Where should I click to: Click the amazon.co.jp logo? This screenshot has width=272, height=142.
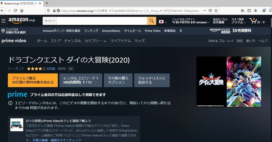click(x=22, y=20)
